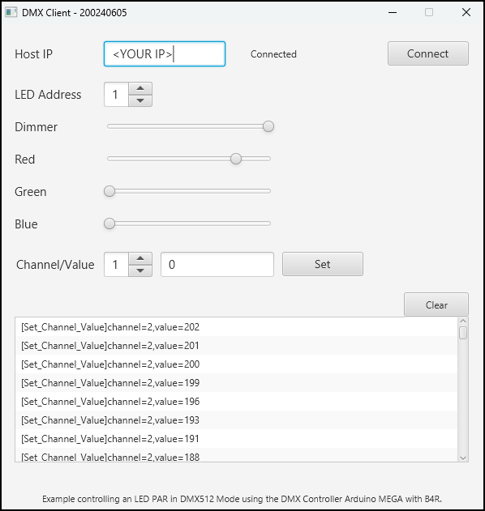Decrease the LED Address spinner value
The height and width of the screenshot is (511, 485).
tap(140, 100)
